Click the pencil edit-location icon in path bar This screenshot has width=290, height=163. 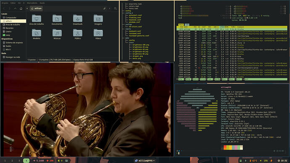105,8
